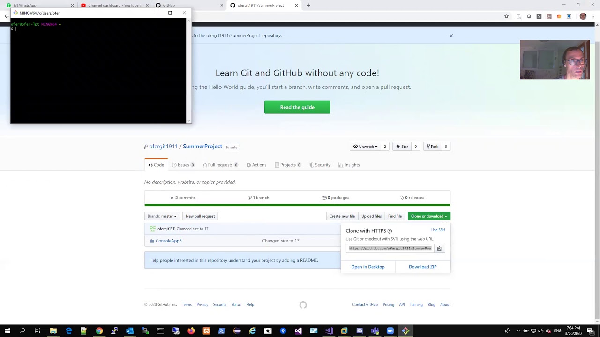The height and width of the screenshot is (337, 600).
Task: Open Projects tab
Action: coord(288,165)
